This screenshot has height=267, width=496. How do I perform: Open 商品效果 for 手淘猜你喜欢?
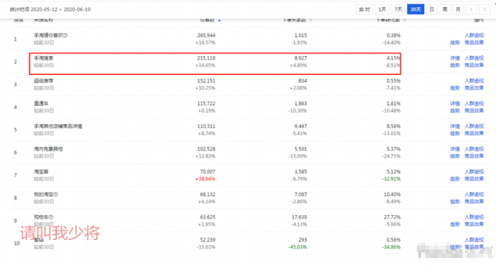[x=474, y=43]
